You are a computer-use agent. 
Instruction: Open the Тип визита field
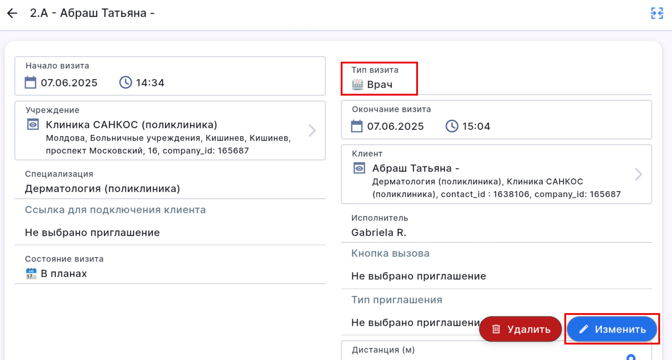[x=379, y=84]
